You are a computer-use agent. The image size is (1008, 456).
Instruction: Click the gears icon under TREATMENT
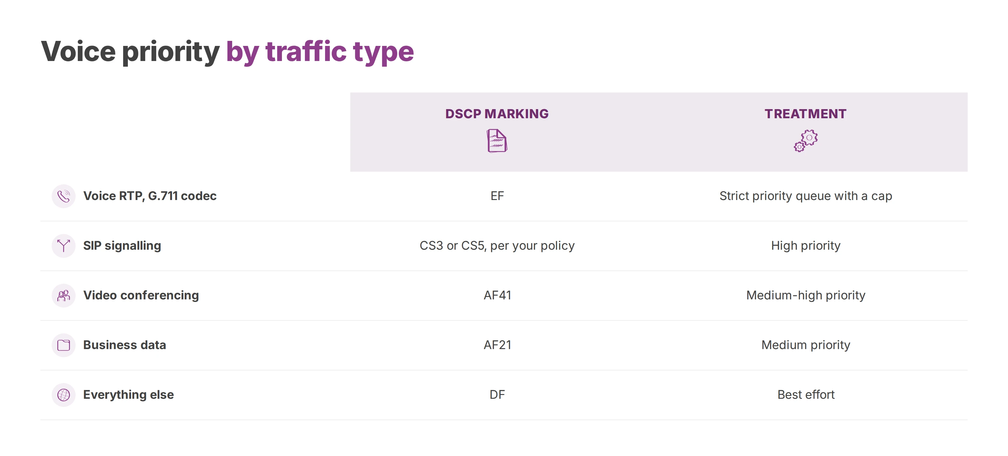click(x=806, y=141)
